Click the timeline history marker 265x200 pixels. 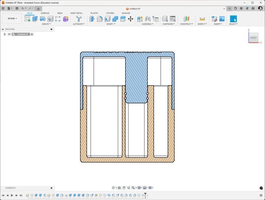tap(145, 195)
